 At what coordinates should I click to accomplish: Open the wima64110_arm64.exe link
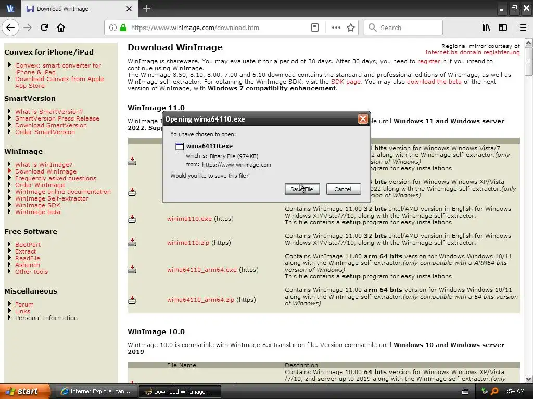click(x=201, y=270)
